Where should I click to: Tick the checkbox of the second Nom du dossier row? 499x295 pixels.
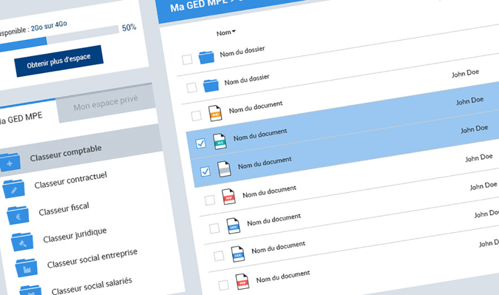(x=192, y=88)
